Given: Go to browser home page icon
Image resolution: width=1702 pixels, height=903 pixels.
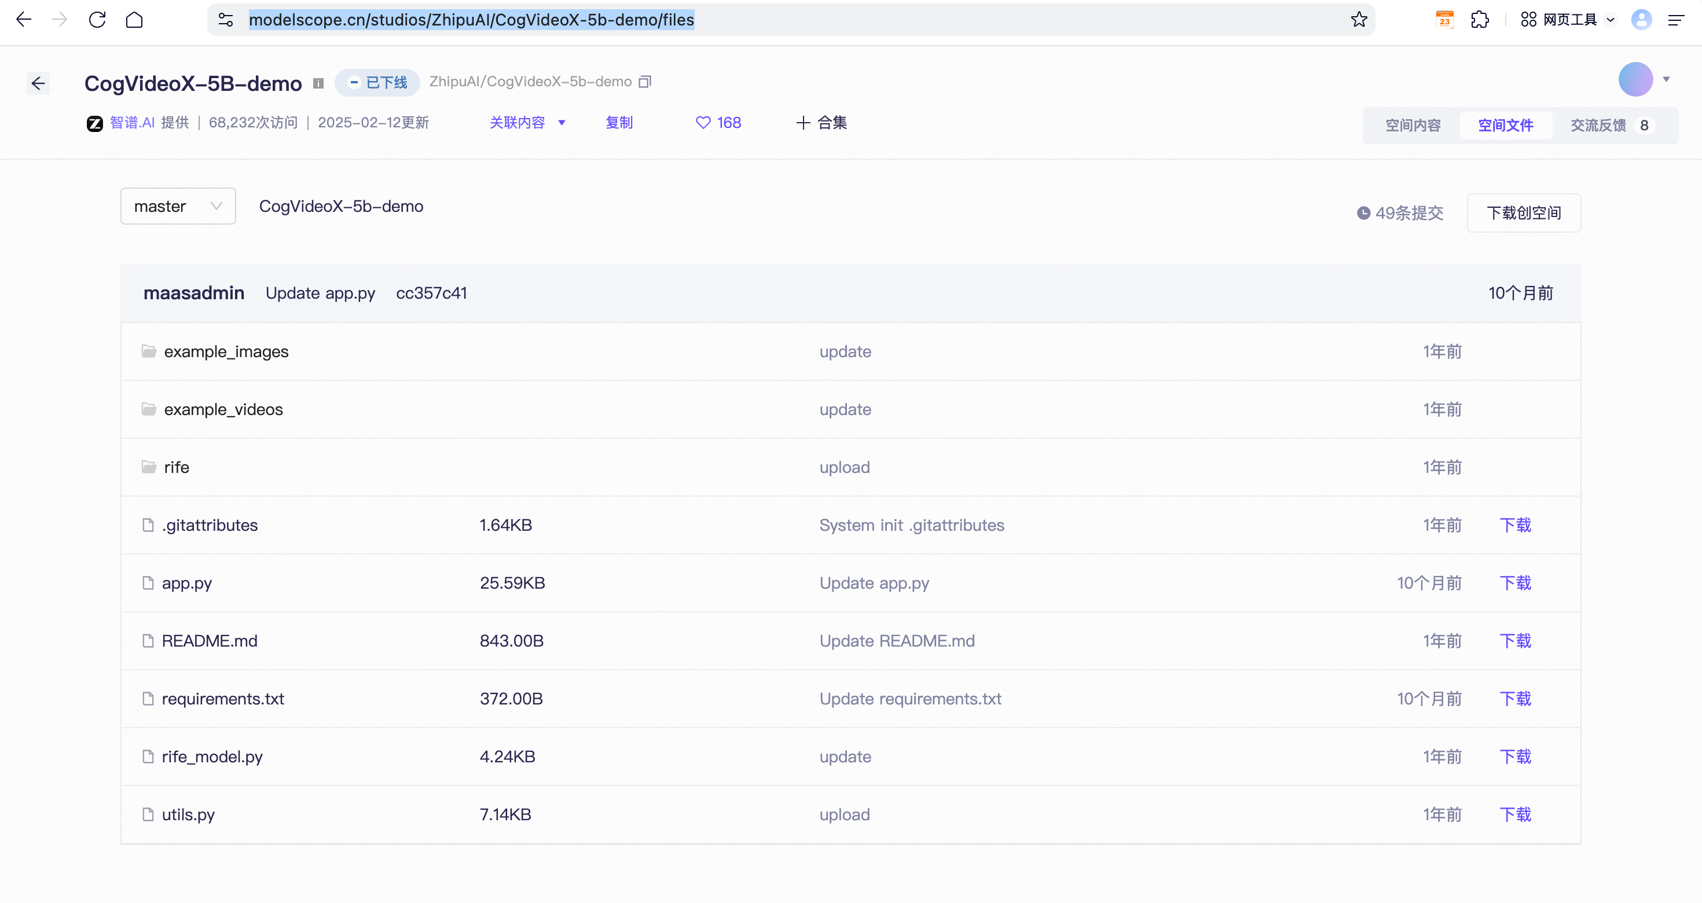Looking at the screenshot, I should (134, 19).
